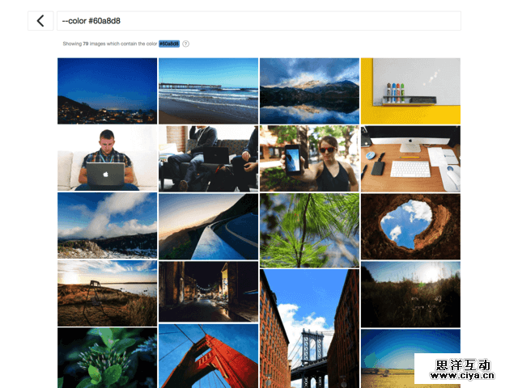Open the mountain lake reflection photo
This screenshot has height=388, width=518.
pyautogui.click(x=309, y=91)
